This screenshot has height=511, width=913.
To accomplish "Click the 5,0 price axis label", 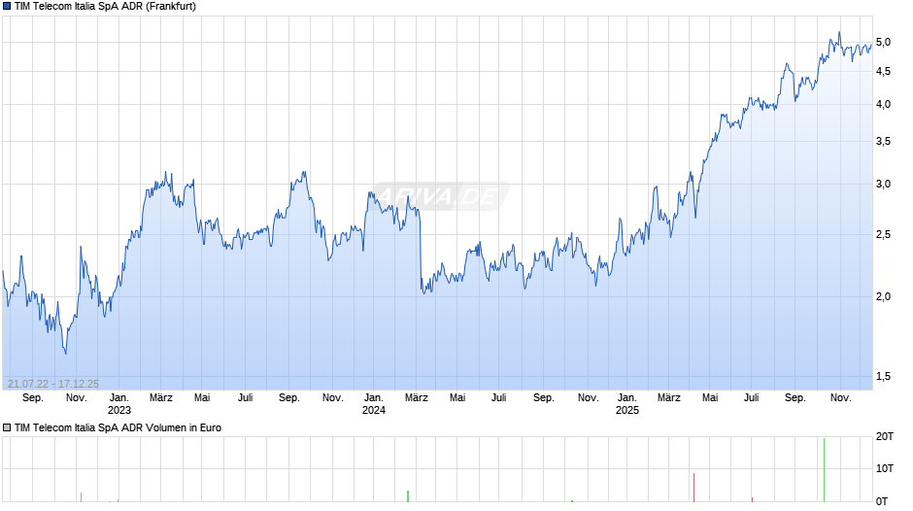I will [x=883, y=42].
